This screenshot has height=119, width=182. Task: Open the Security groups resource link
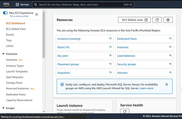coord(127,64)
